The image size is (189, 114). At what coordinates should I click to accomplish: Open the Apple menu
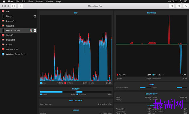point(4,1)
